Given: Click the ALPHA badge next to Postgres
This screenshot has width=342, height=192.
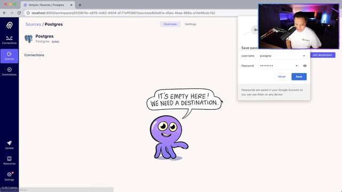Looking at the screenshot, I should (55, 42).
